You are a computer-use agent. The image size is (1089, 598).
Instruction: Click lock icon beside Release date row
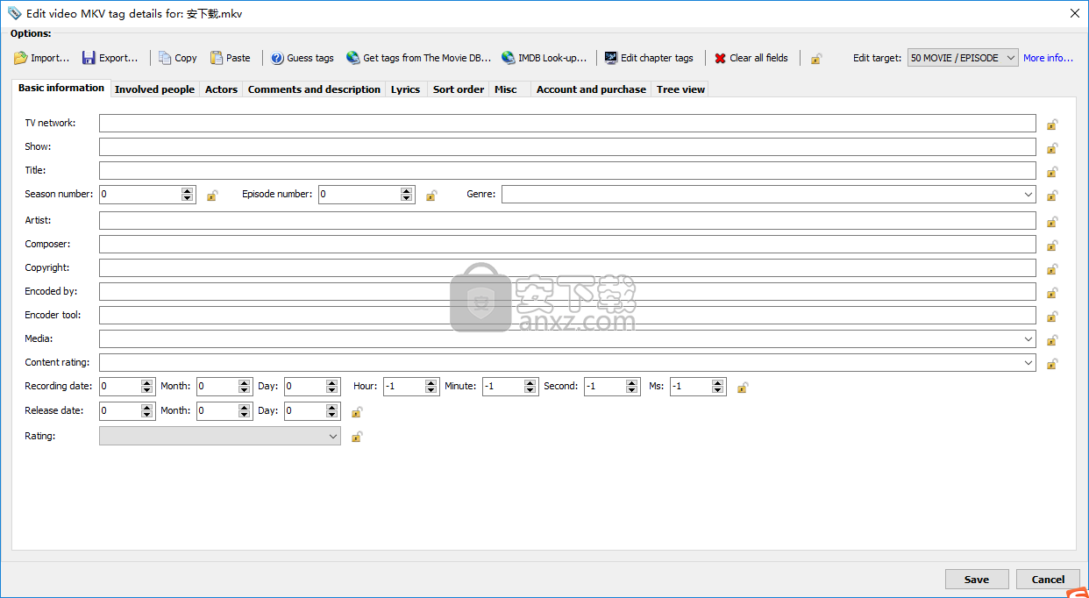tap(357, 412)
